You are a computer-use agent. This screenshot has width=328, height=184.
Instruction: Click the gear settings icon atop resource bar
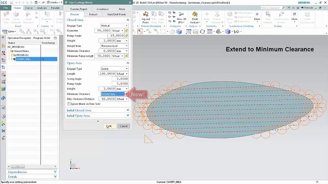(x=3, y=37)
